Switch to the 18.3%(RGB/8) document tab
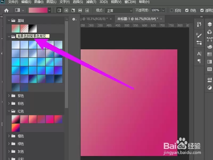Screen dimensions: 213x160 pyautogui.click(x=95, y=19)
